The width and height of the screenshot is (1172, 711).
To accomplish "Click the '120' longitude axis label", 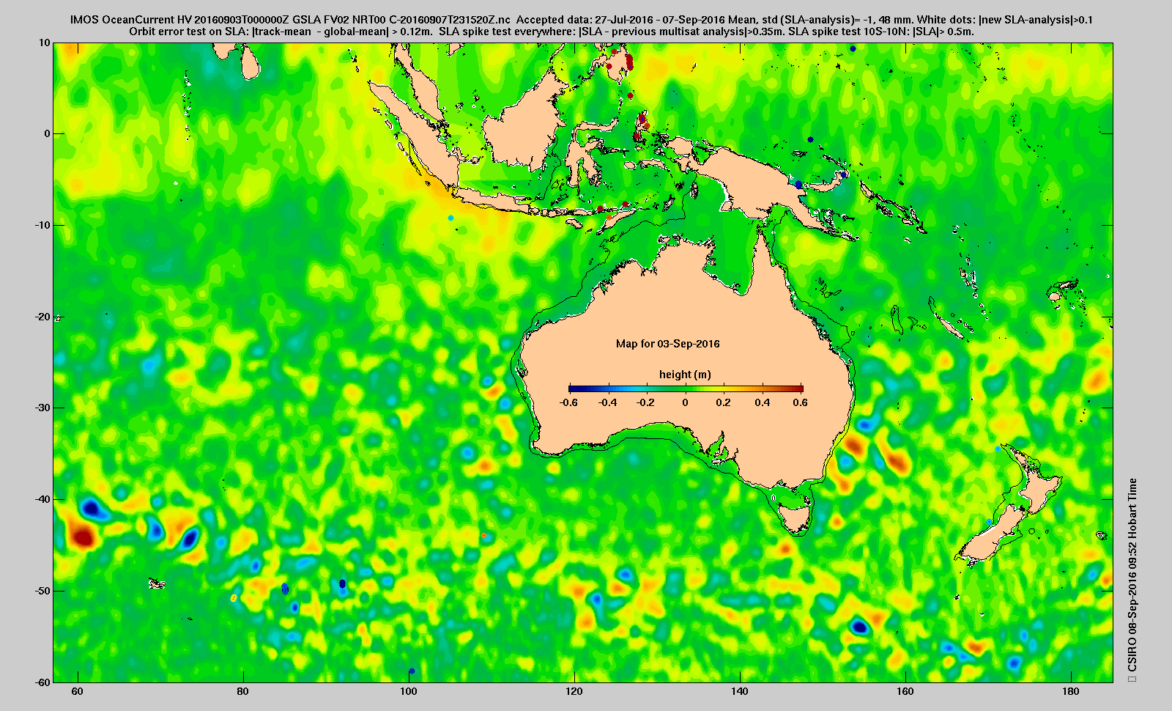I will pyautogui.click(x=574, y=691).
